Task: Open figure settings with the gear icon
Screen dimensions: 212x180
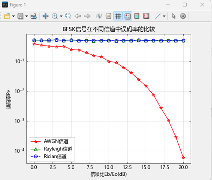Action: pos(183,16)
